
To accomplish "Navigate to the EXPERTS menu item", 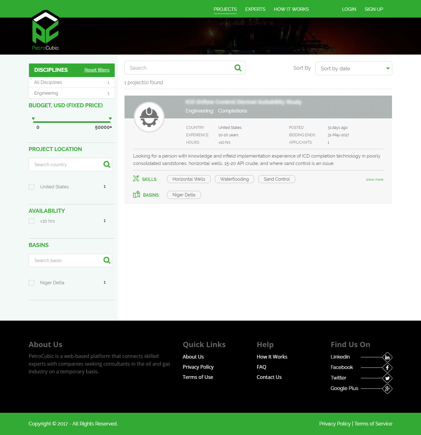I will [x=255, y=9].
